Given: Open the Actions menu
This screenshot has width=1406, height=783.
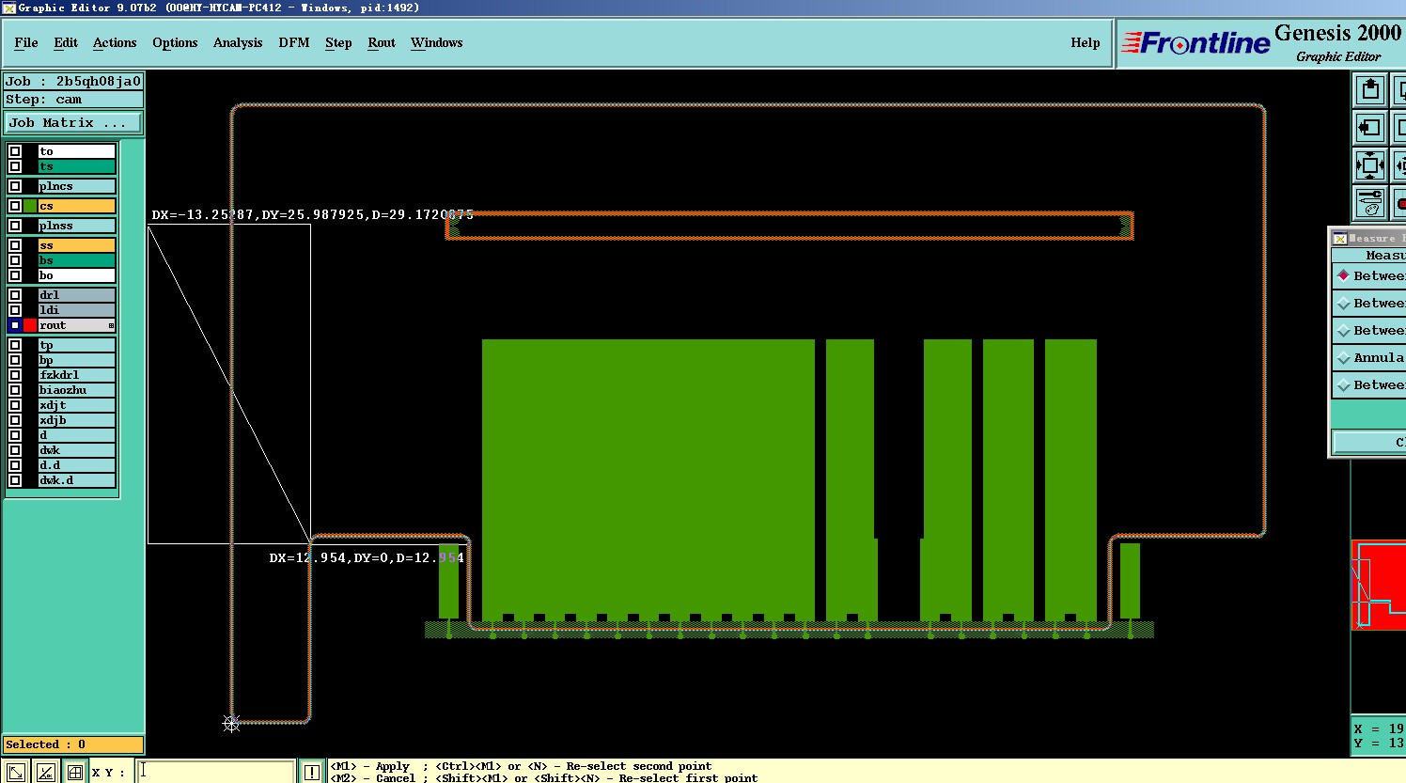Looking at the screenshot, I should pyautogui.click(x=115, y=42).
